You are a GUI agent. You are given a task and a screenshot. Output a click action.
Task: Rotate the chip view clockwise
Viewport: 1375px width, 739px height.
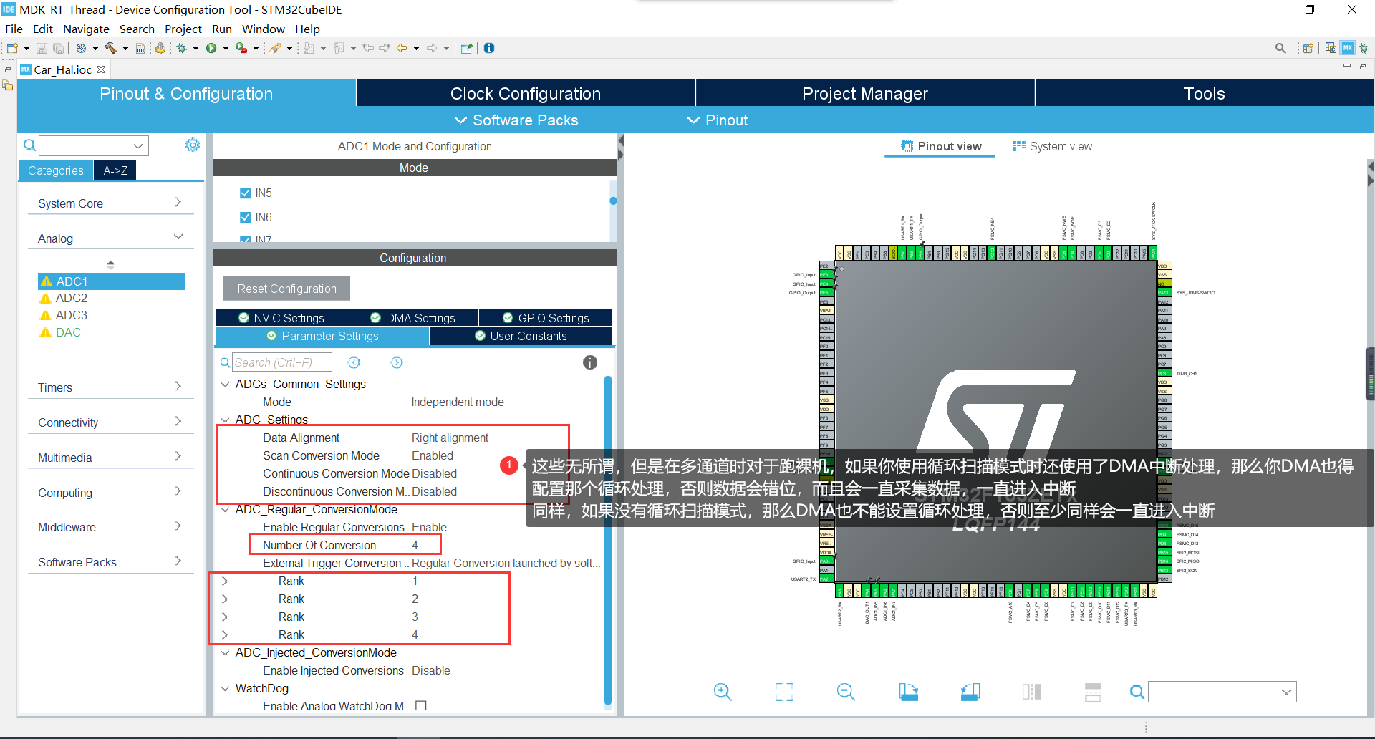point(908,692)
